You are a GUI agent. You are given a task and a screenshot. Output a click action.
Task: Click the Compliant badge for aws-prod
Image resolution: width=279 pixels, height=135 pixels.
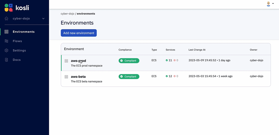129,61
